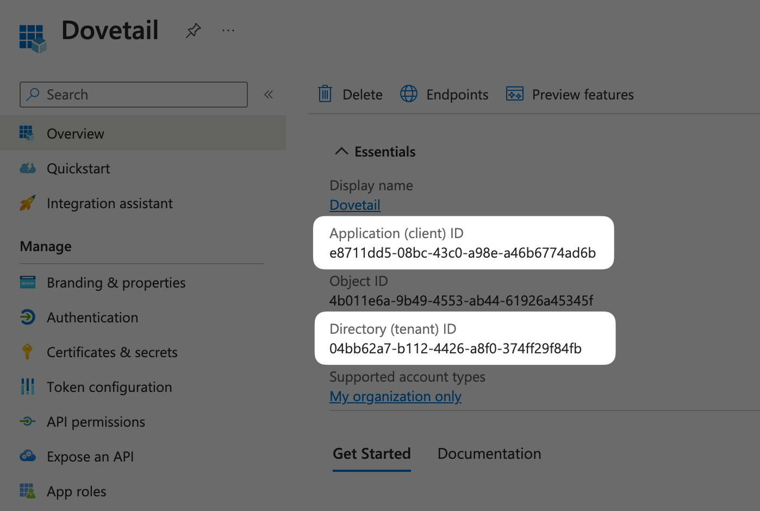Click the Token configuration bars icon
This screenshot has height=511, width=760.
coord(27,387)
